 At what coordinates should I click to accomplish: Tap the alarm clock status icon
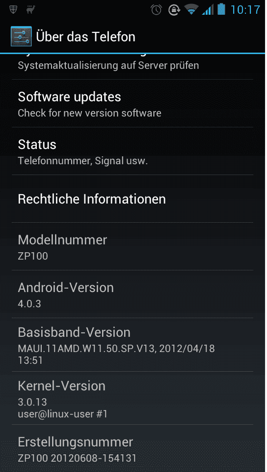[157, 10]
